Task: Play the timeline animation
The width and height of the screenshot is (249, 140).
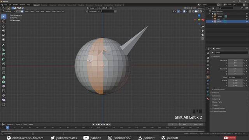Action: coord(104,124)
